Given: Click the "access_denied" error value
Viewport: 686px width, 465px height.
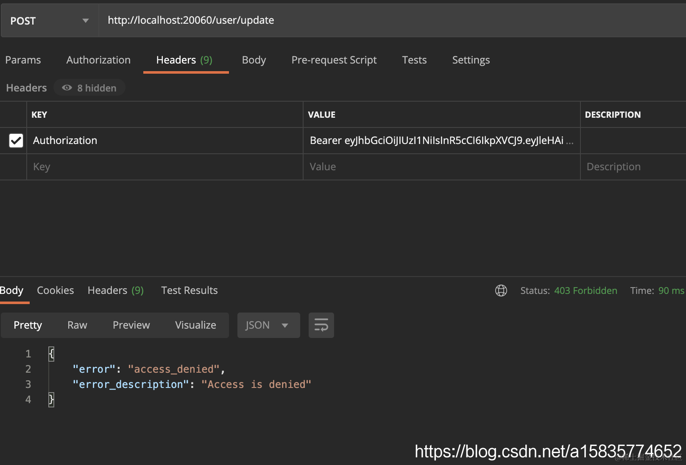Looking at the screenshot, I should (174, 369).
